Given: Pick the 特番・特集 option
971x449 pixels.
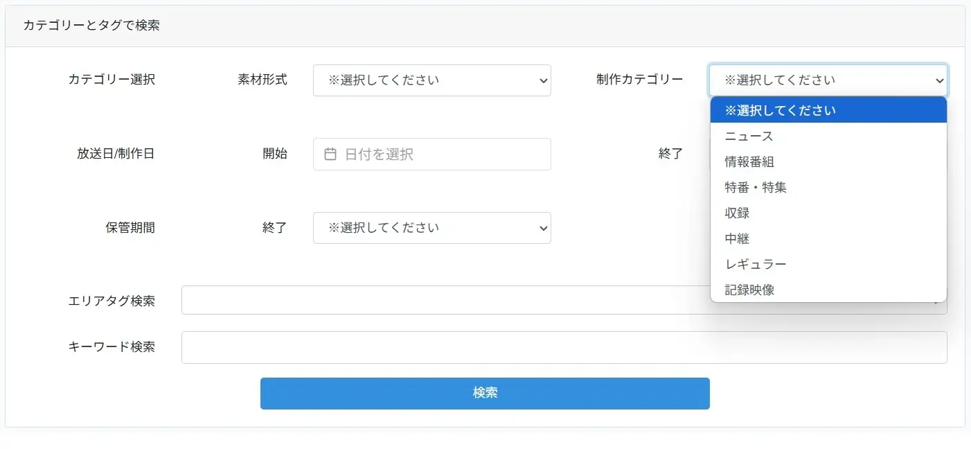Looking at the screenshot, I should coord(756,187).
